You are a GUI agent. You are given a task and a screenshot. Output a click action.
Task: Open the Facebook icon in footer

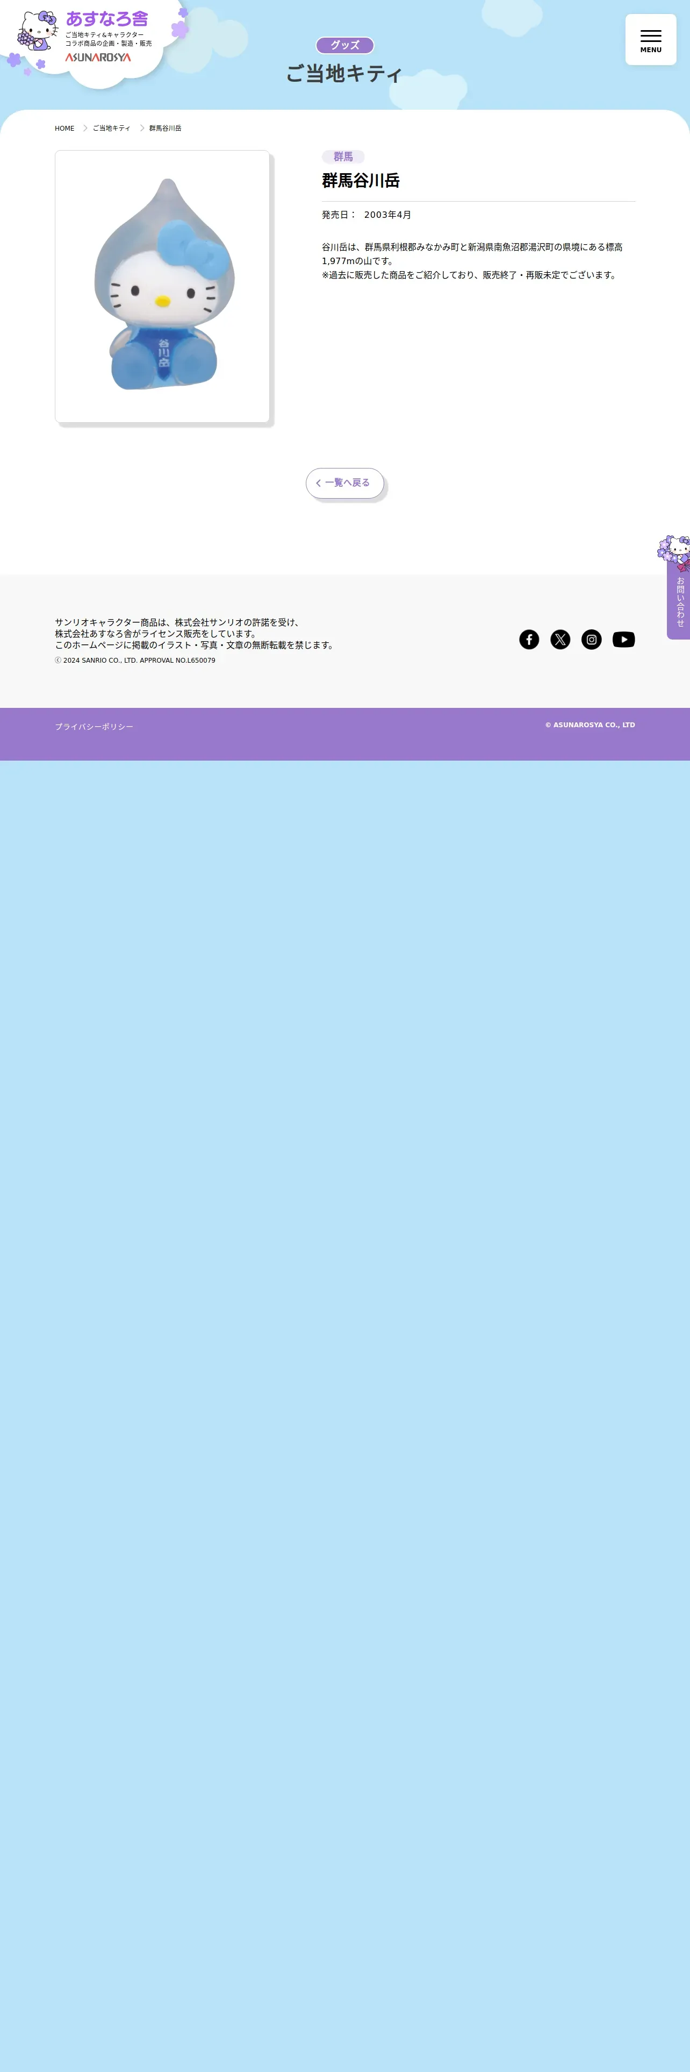point(529,640)
